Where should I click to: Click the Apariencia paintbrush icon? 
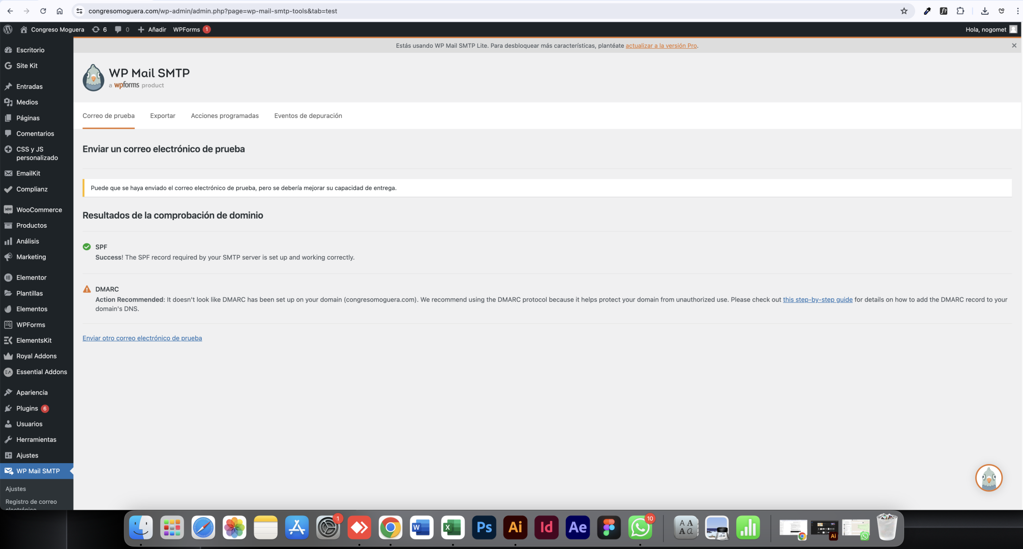click(x=8, y=392)
